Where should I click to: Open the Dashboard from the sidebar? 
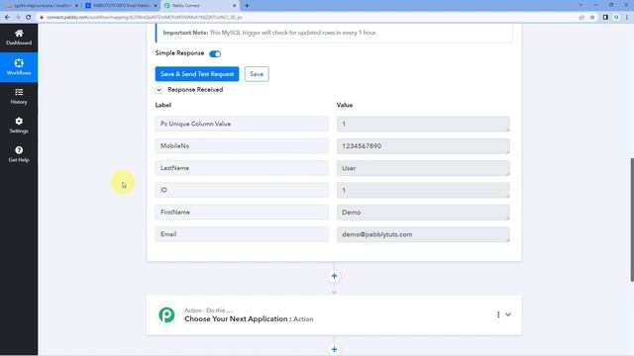point(19,38)
